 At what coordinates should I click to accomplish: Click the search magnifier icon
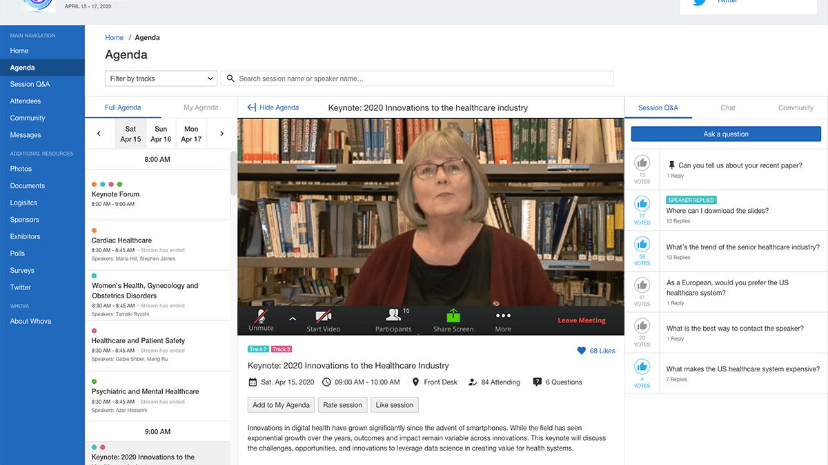pyautogui.click(x=230, y=79)
